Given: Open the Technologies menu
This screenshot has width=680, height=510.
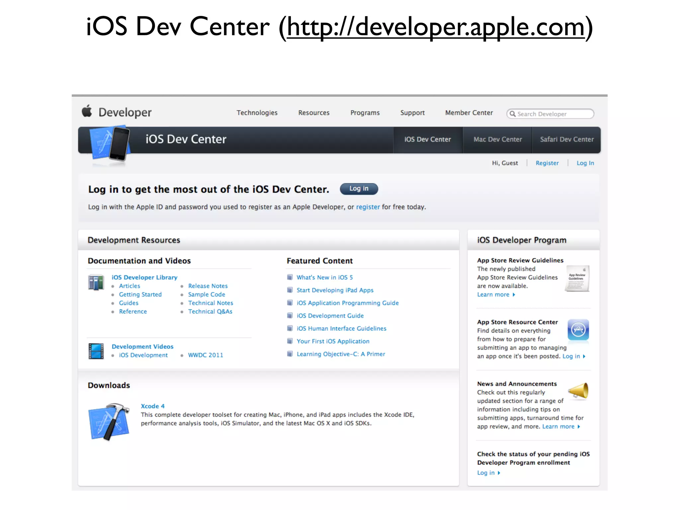Looking at the screenshot, I should tap(257, 113).
